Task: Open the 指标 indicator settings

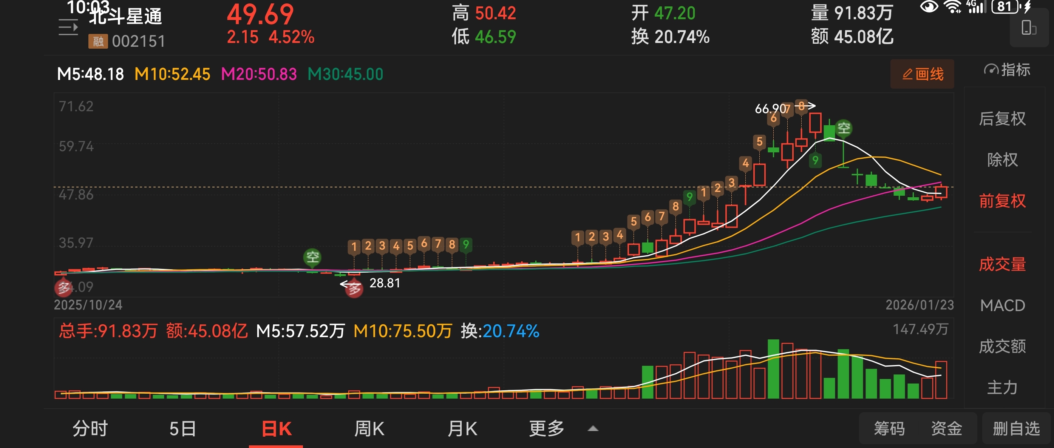Action: pyautogui.click(x=1006, y=70)
